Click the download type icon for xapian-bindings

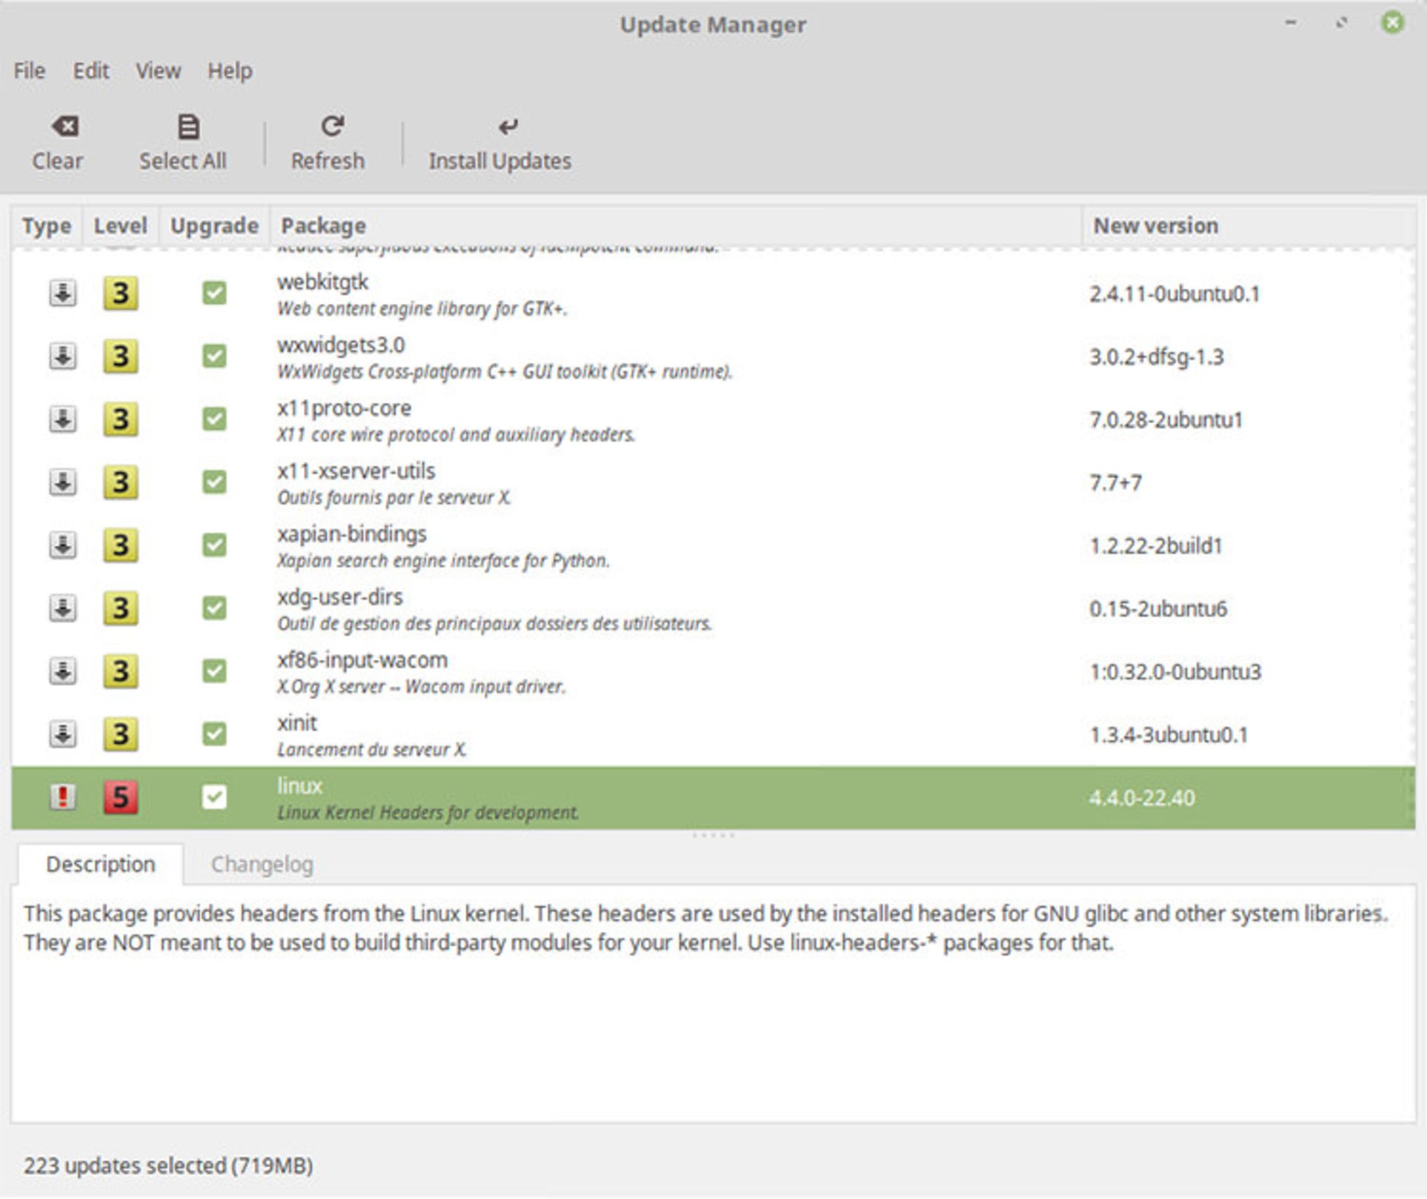pos(62,545)
